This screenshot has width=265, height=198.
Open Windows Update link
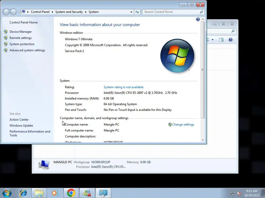21,126
